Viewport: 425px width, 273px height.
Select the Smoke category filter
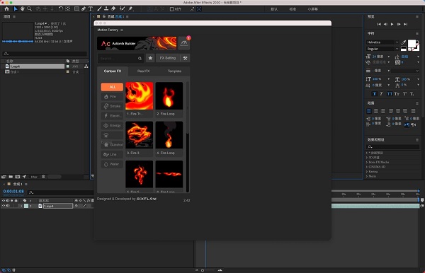click(112, 106)
